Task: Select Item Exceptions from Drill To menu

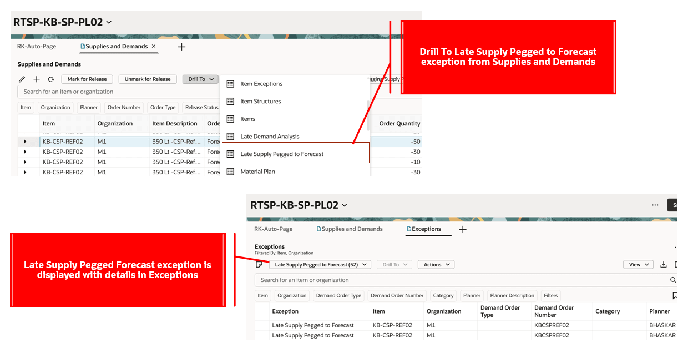Action: [x=261, y=84]
